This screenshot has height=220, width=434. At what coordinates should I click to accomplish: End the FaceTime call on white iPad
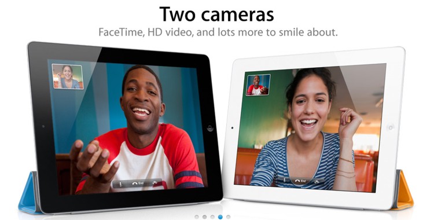(300, 181)
